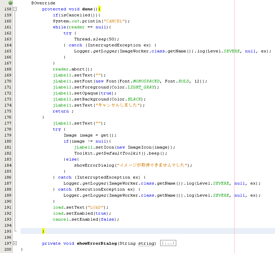This screenshot has height=253, width=275.
Task: Place cursor on the @Override annotation
Action: point(43,3)
